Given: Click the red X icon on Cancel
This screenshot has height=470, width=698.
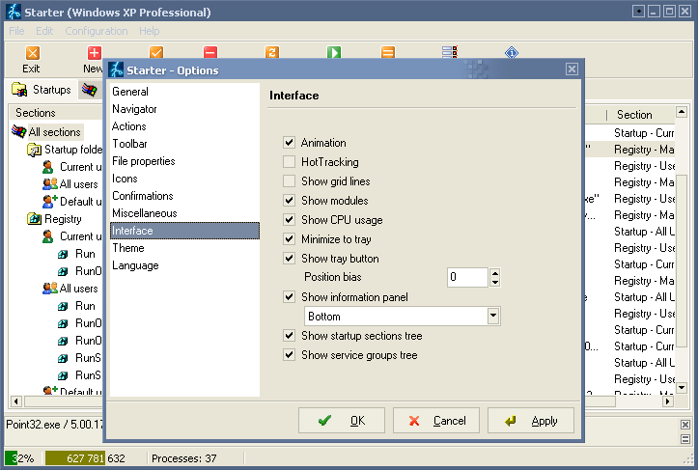Looking at the screenshot, I should pyautogui.click(x=414, y=421).
